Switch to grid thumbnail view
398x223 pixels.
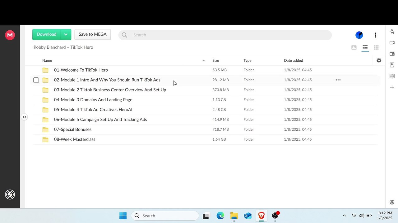tap(376, 47)
